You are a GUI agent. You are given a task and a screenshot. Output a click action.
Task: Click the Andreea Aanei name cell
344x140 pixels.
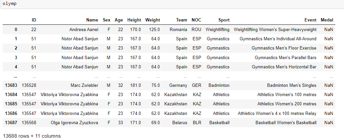click(x=84, y=29)
